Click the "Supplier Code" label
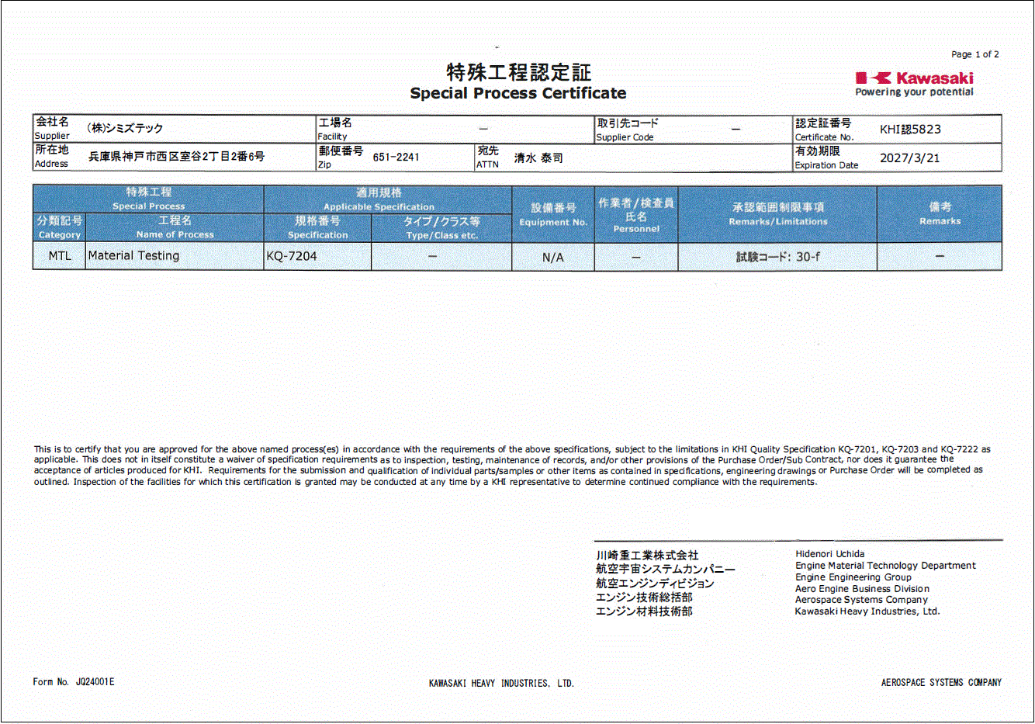Screen dimensions: 1035x724 tap(625, 137)
